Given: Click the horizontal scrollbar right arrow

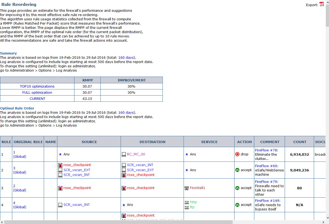Looking at the screenshot, I should 323,222.
